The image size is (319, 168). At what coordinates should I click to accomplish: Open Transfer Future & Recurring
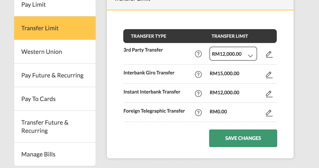(x=55, y=127)
